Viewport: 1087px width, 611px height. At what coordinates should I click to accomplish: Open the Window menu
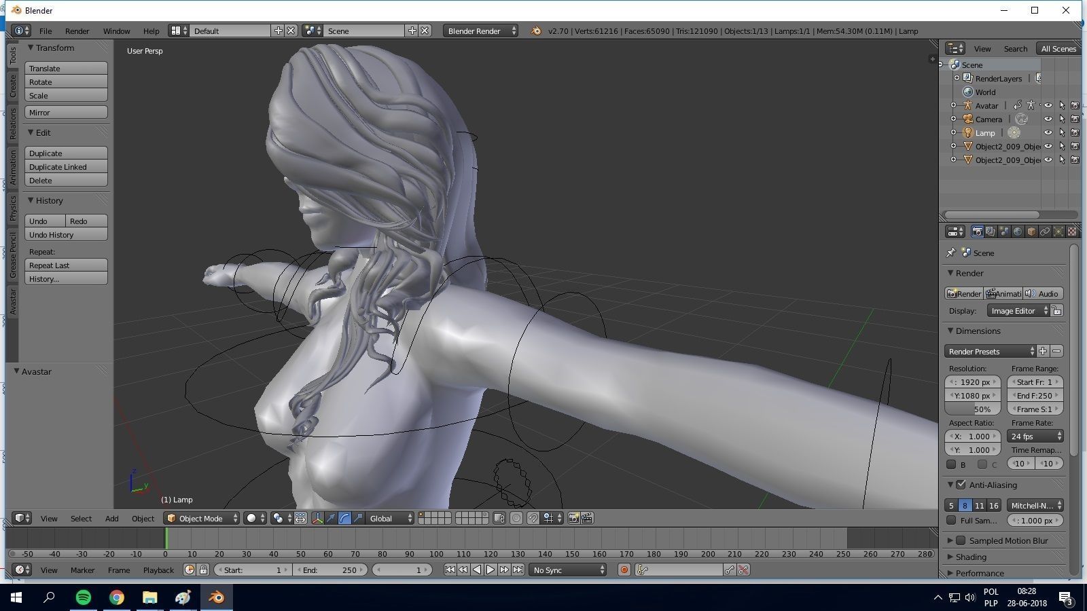point(116,31)
